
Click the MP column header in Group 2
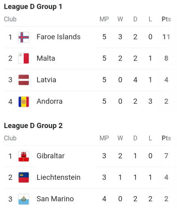point(104,138)
